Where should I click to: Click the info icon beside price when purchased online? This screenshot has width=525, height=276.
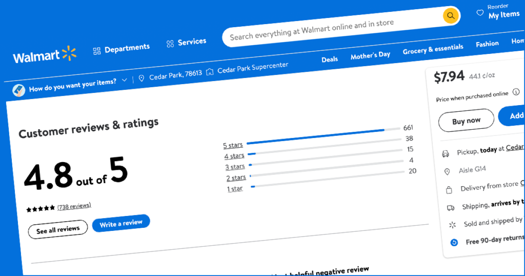point(516,92)
